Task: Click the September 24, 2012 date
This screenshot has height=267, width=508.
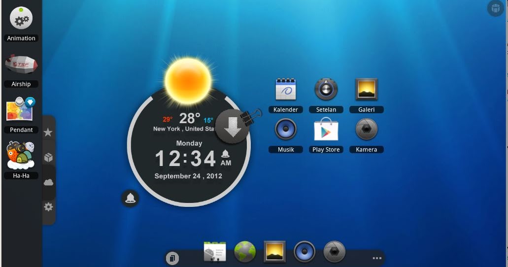Action: pos(188,176)
